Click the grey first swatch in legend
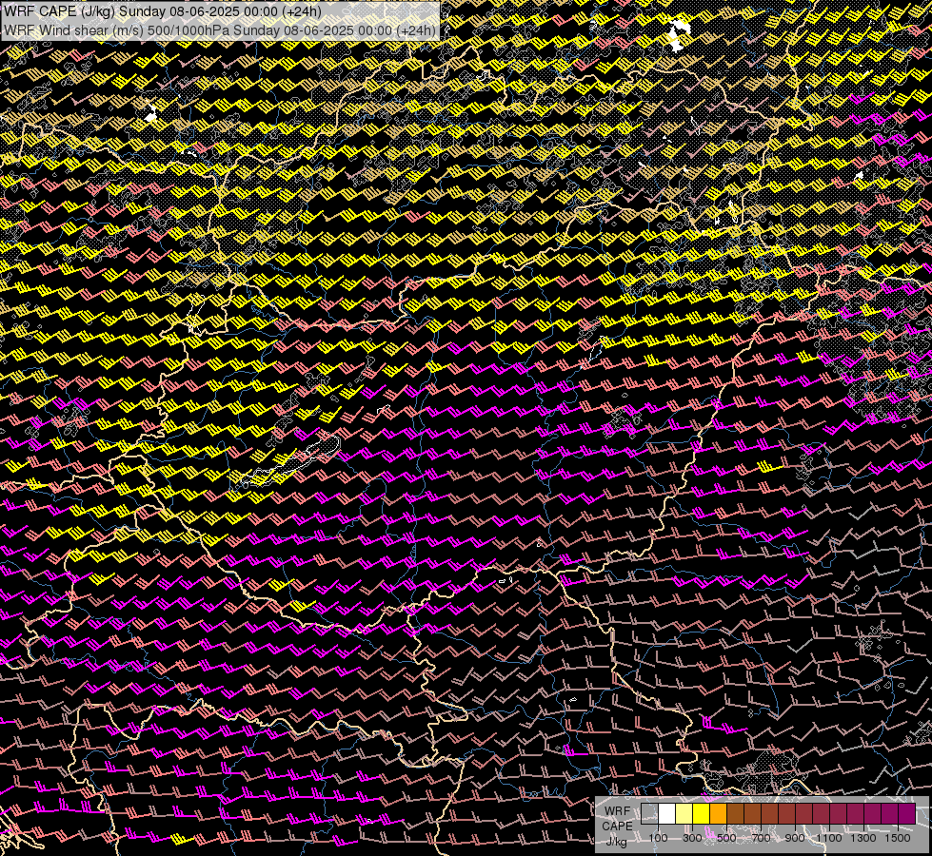932x856 pixels. tap(649, 814)
